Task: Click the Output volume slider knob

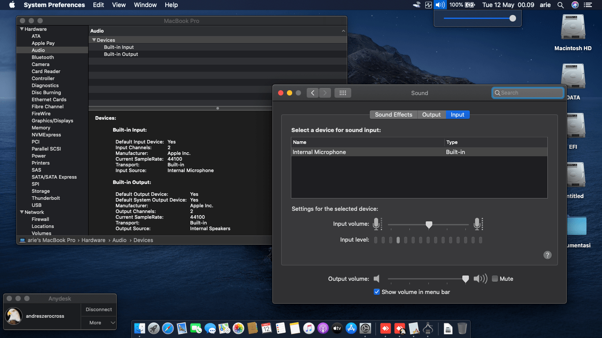Action: coord(465,279)
